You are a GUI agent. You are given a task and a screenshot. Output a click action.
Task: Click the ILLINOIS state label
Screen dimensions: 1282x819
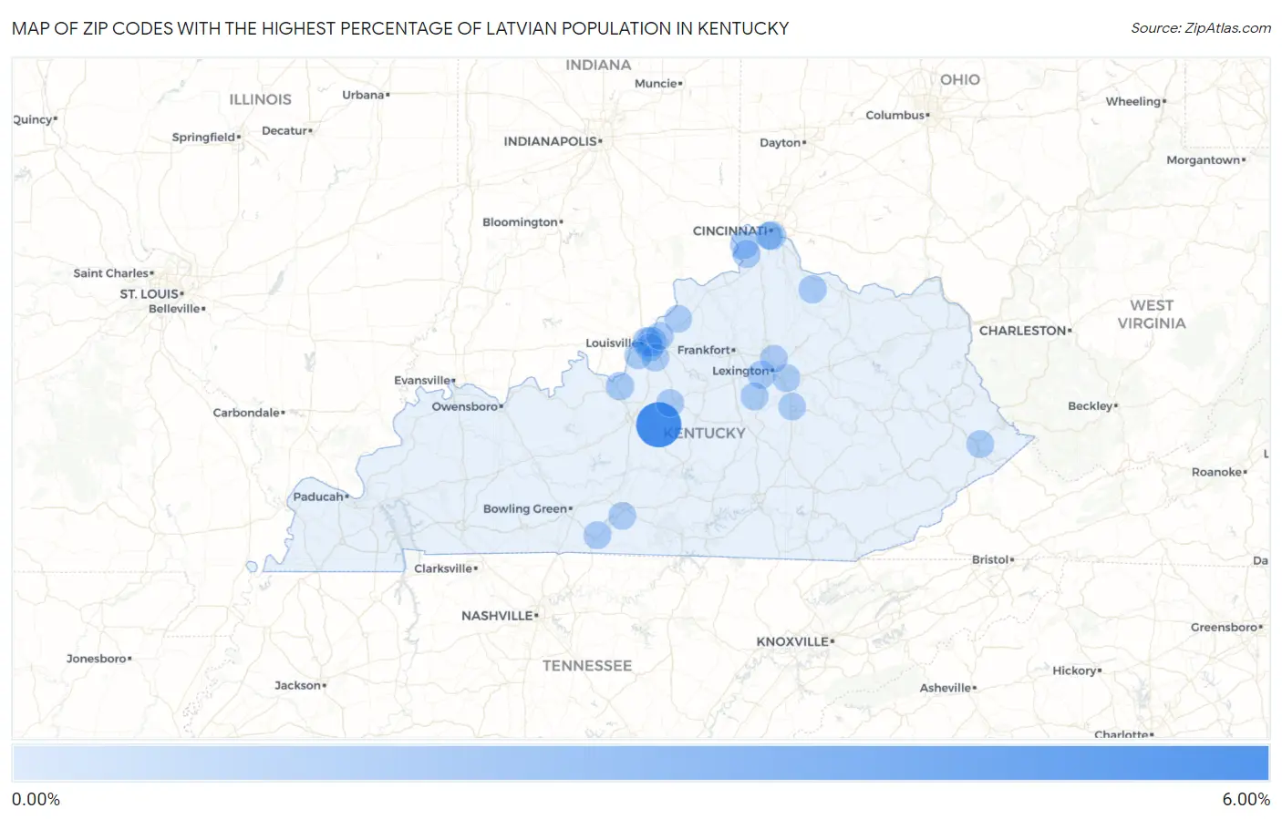(x=260, y=99)
